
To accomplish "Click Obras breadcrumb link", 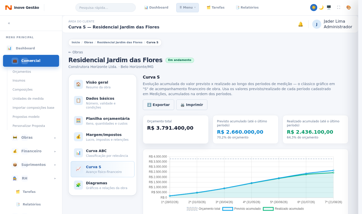I will (x=88, y=42).
